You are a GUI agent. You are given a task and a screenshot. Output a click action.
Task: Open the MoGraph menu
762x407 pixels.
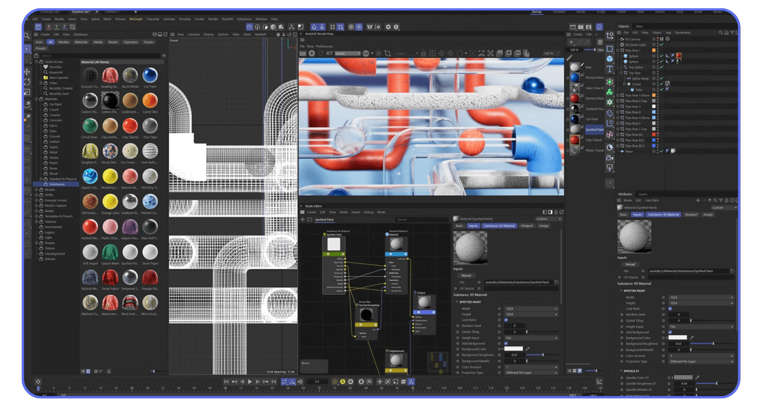click(135, 19)
